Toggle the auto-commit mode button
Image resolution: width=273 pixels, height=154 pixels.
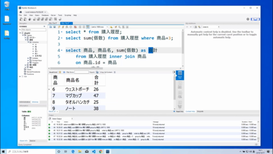click(88, 27)
